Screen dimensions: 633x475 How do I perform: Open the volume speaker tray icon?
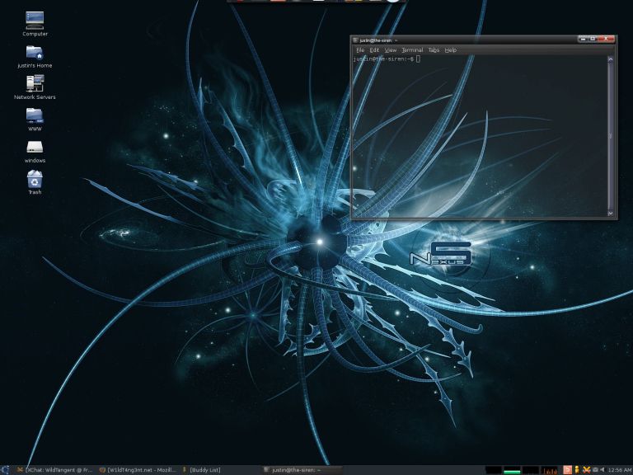[603, 469]
